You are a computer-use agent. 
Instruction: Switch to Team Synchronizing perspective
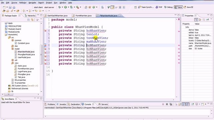click(146, 7)
